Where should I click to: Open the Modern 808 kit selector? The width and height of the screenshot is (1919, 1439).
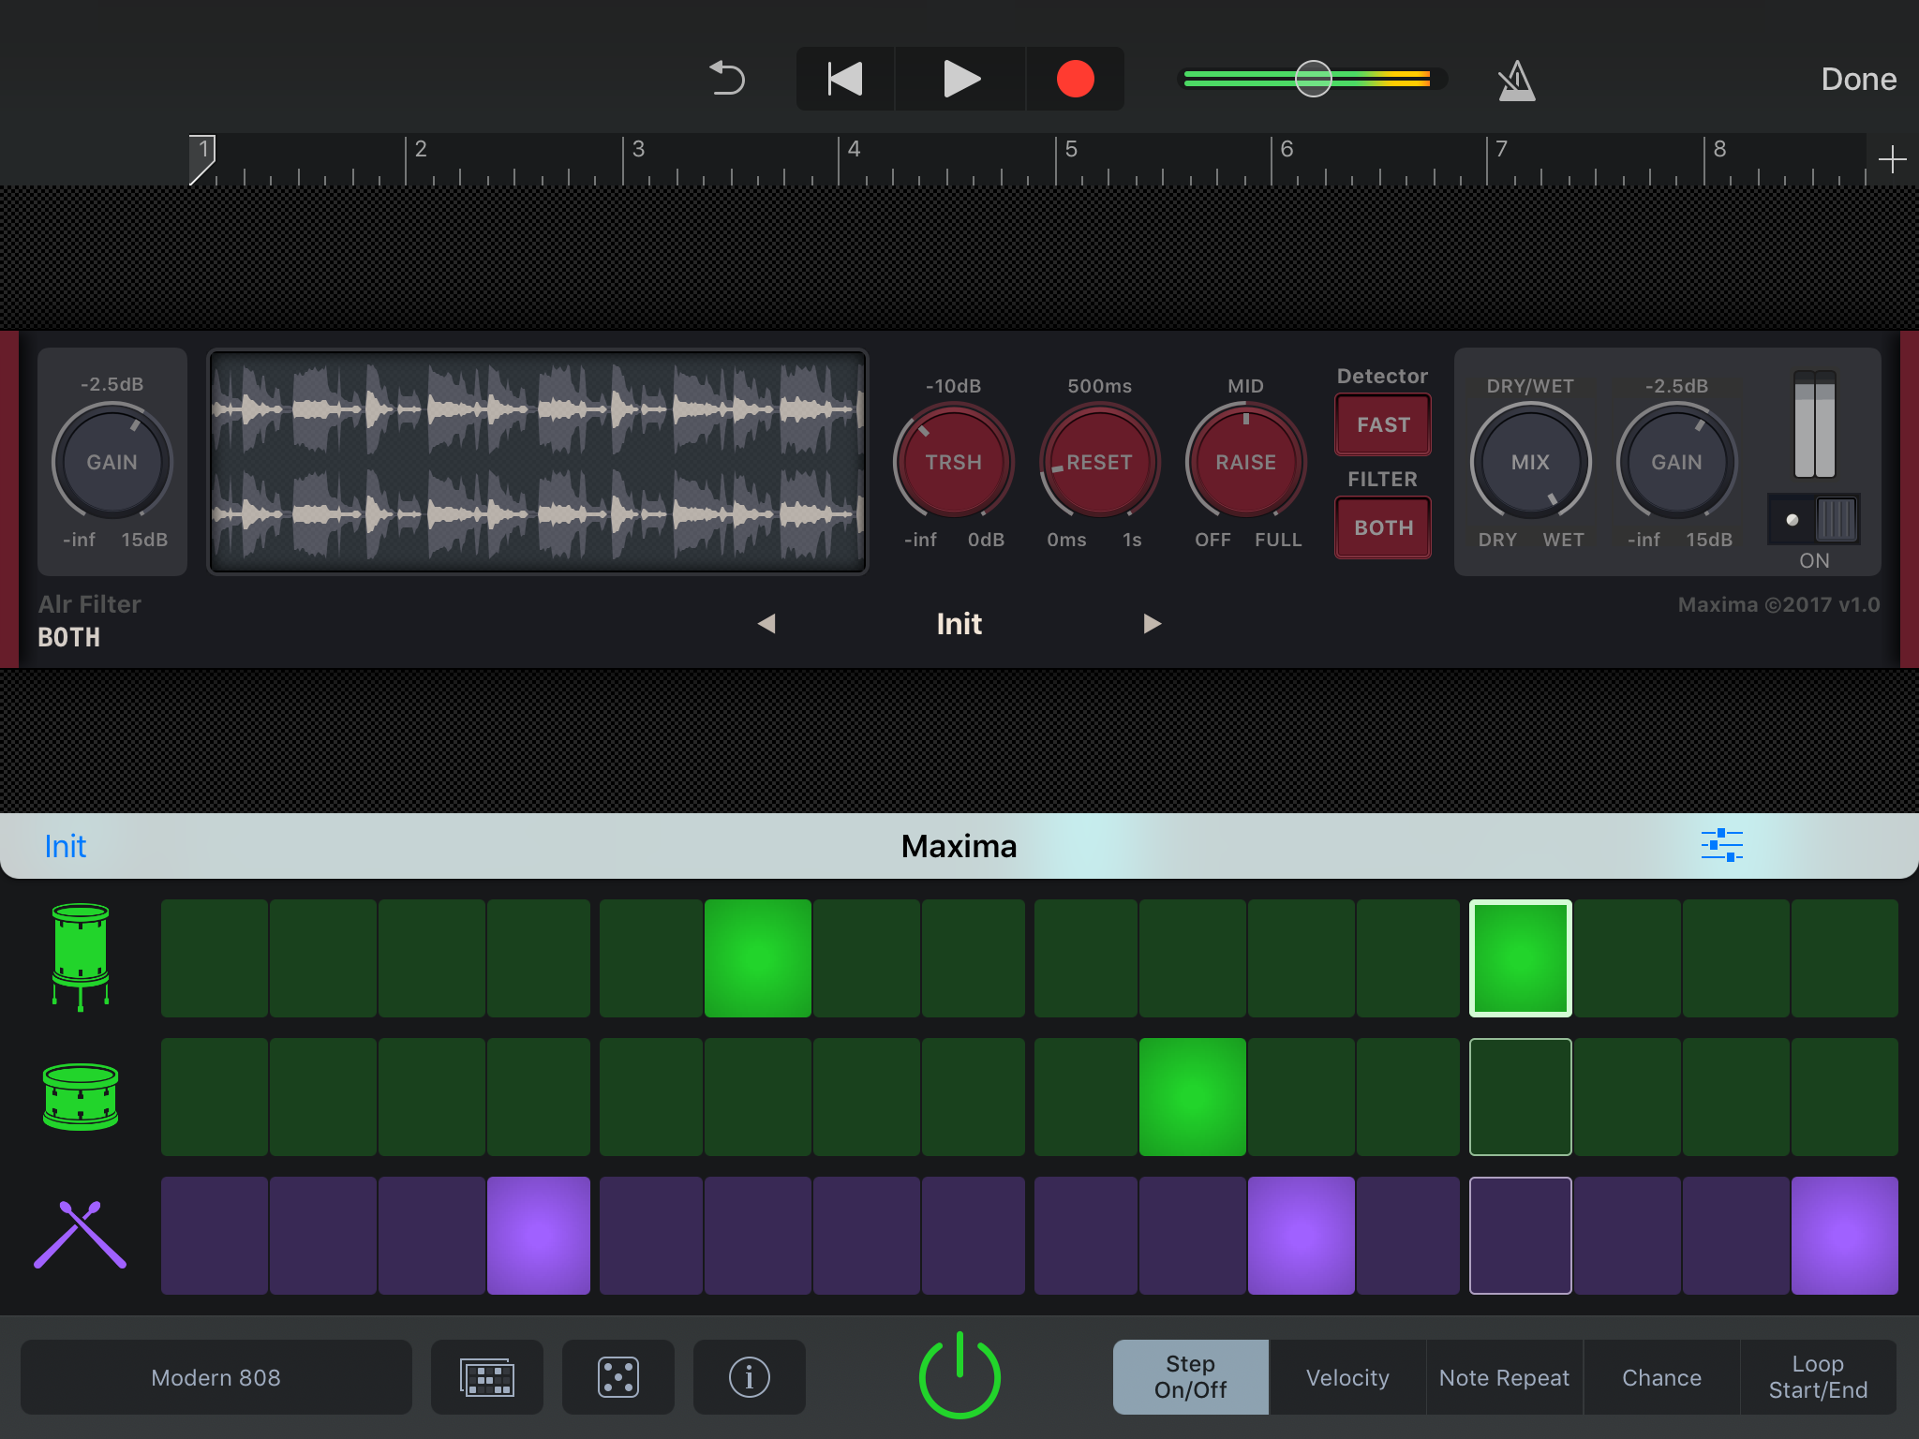(216, 1377)
